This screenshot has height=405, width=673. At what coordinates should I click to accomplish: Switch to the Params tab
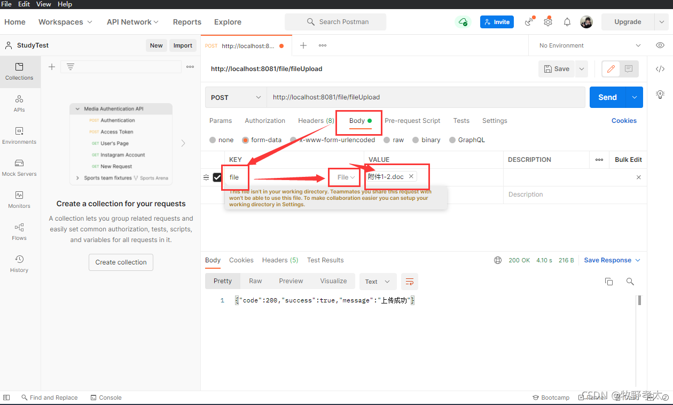[221, 121]
